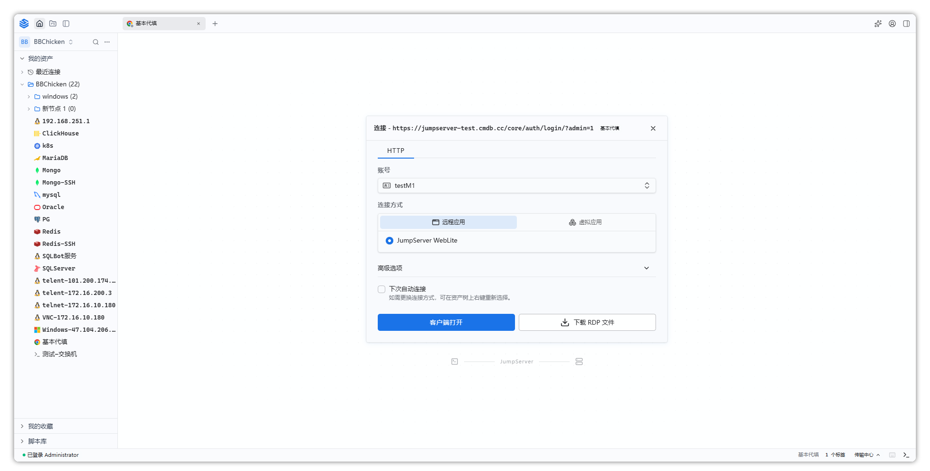The width and height of the screenshot is (930, 471).
Task: Toggle the left sidebar panel icon
Action: [x=66, y=24]
